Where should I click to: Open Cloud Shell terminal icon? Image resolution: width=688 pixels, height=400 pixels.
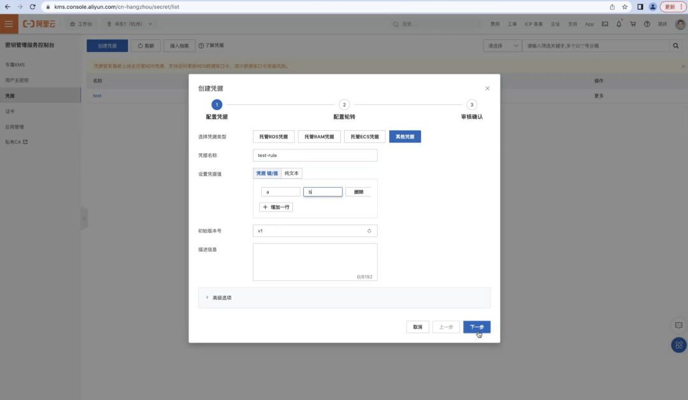pyautogui.click(x=605, y=24)
